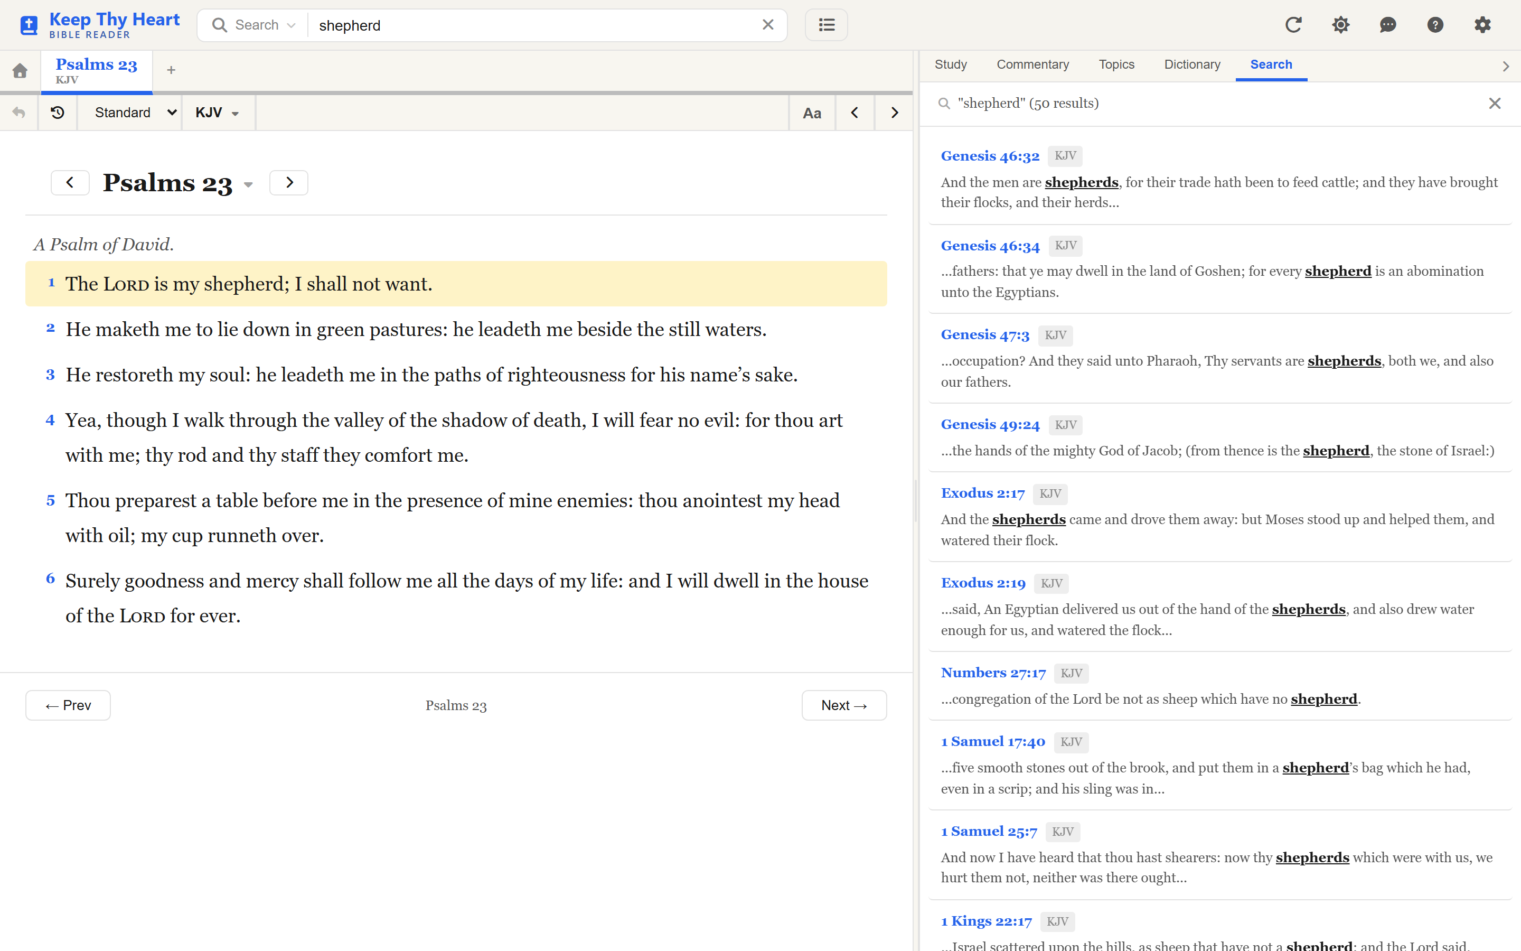Switch to the Dictionary tab
This screenshot has height=951, width=1521.
[x=1191, y=65]
